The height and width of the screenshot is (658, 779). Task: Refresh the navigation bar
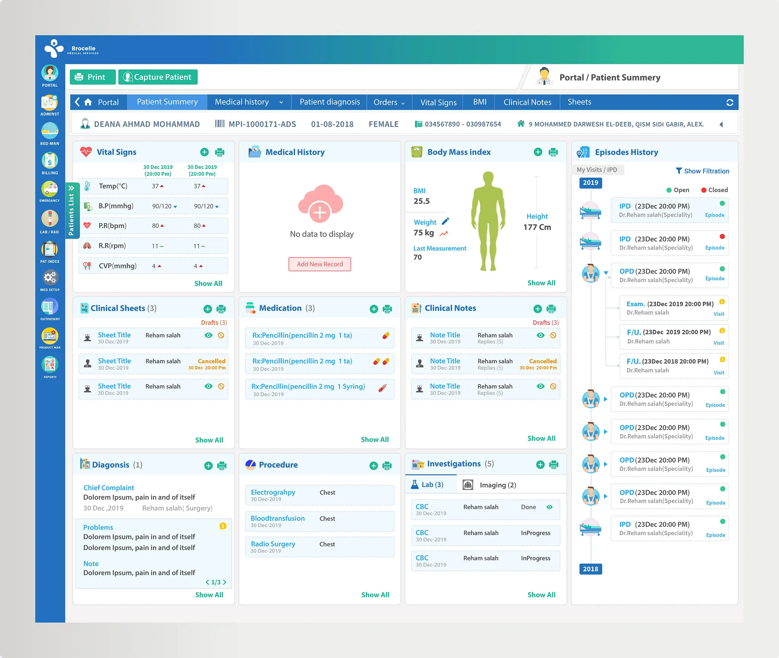(729, 102)
